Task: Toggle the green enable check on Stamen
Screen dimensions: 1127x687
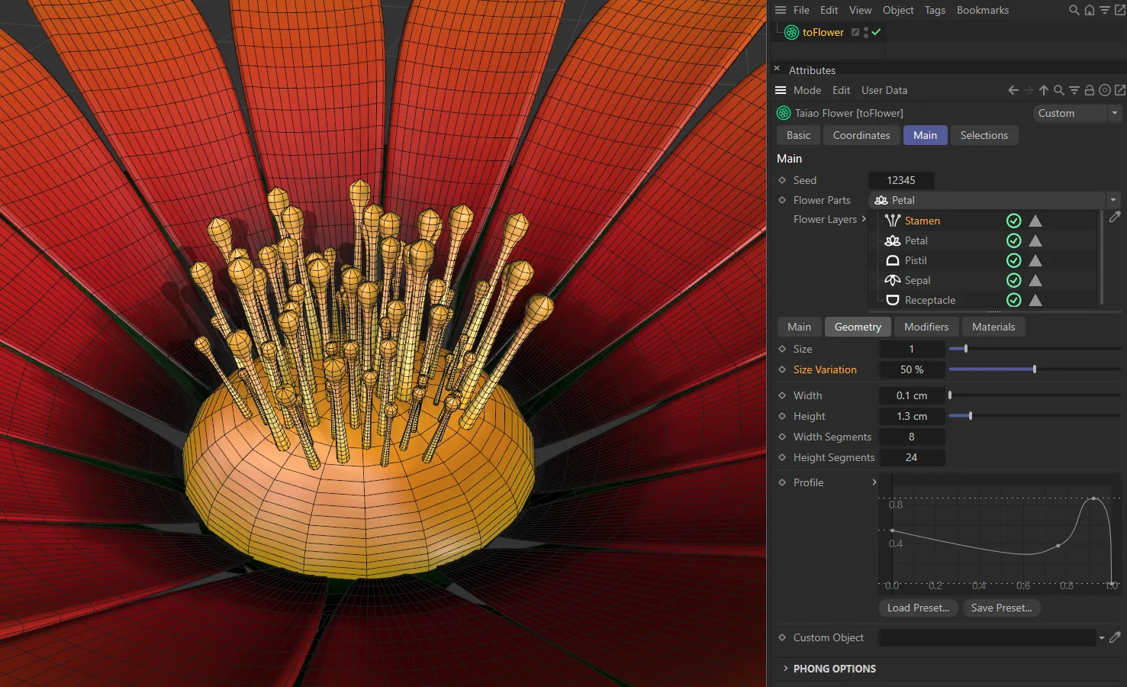Action: pyautogui.click(x=1013, y=221)
